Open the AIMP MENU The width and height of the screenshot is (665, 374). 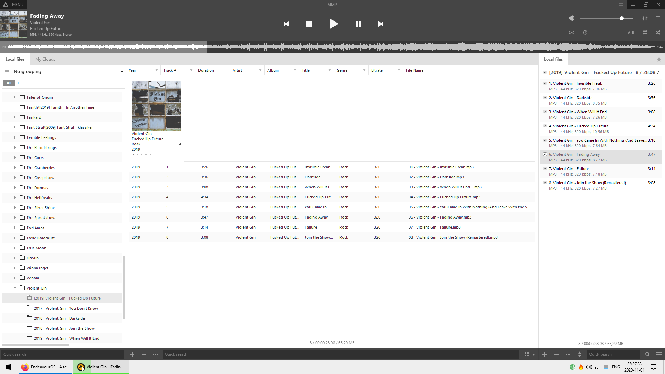pos(14,5)
